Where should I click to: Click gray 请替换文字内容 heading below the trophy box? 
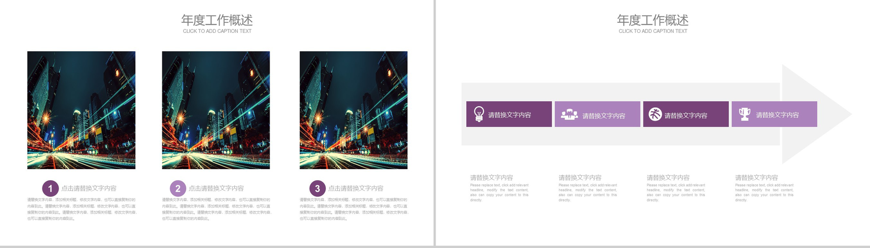(757, 178)
